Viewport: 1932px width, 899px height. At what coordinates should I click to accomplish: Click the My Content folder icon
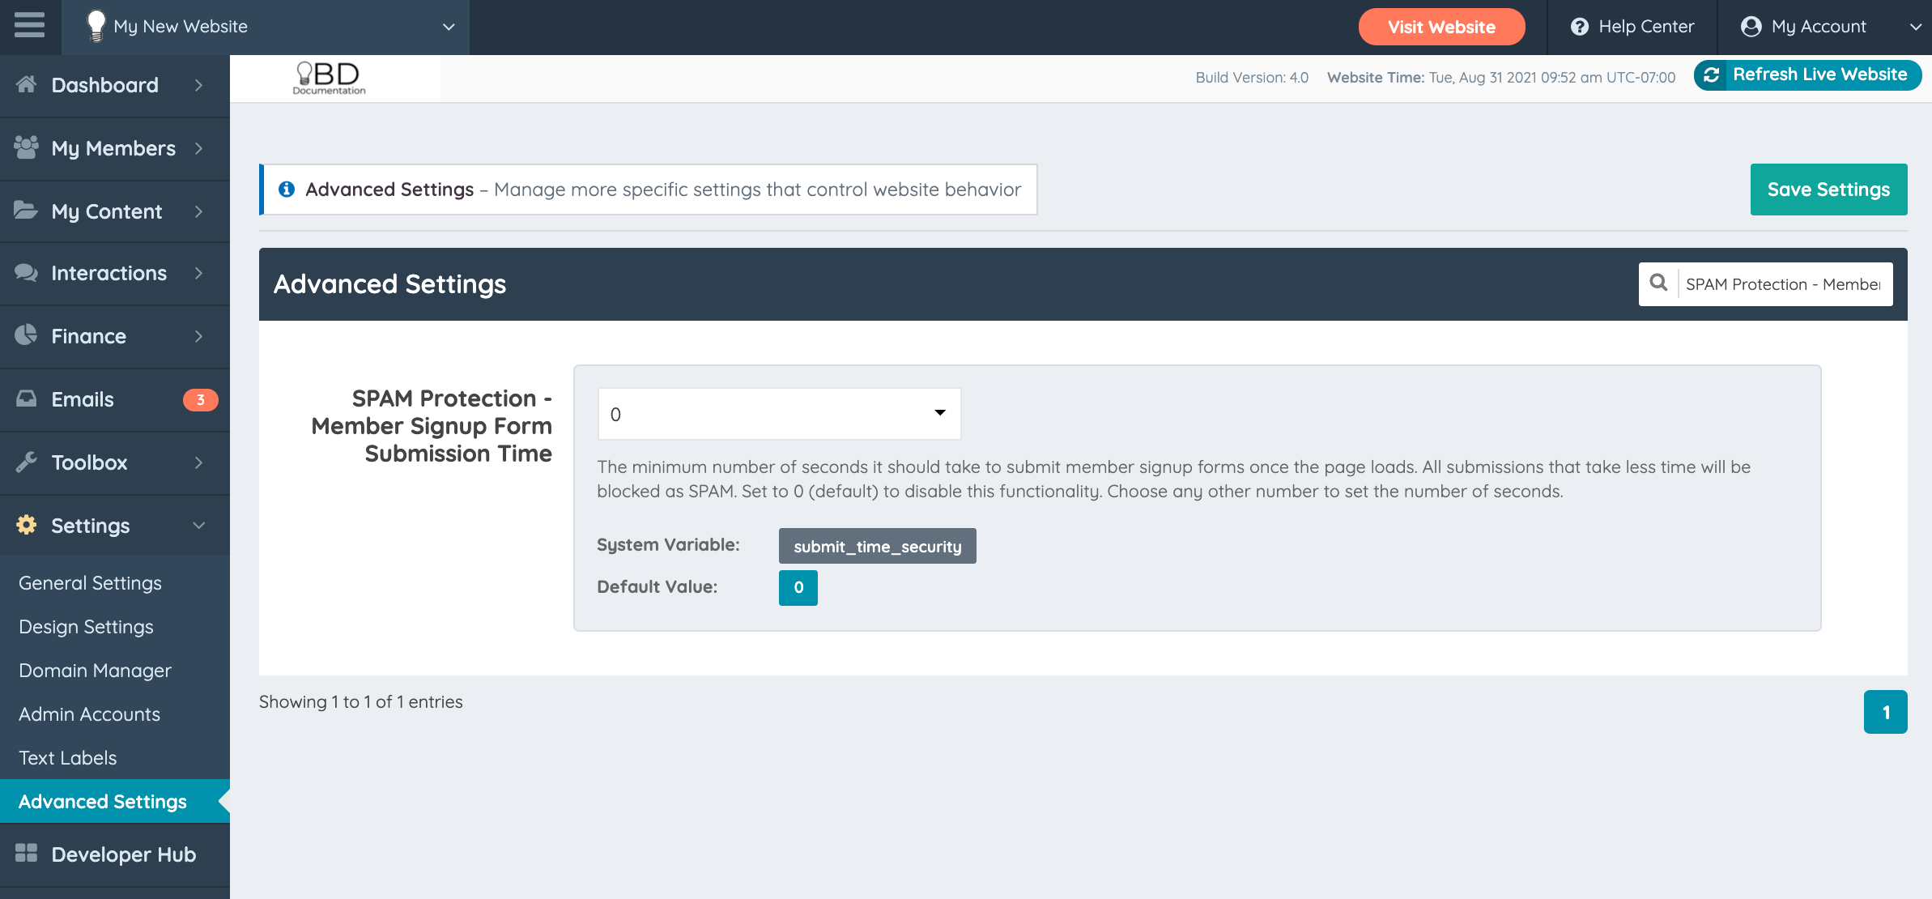(26, 211)
